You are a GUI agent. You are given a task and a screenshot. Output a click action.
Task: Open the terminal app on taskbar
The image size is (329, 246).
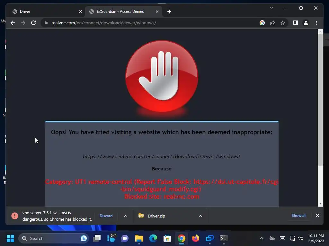click(224, 238)
